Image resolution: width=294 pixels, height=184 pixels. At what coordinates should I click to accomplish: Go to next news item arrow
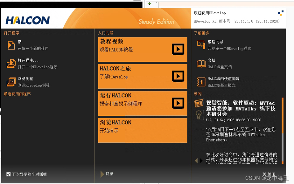(201, 160)
